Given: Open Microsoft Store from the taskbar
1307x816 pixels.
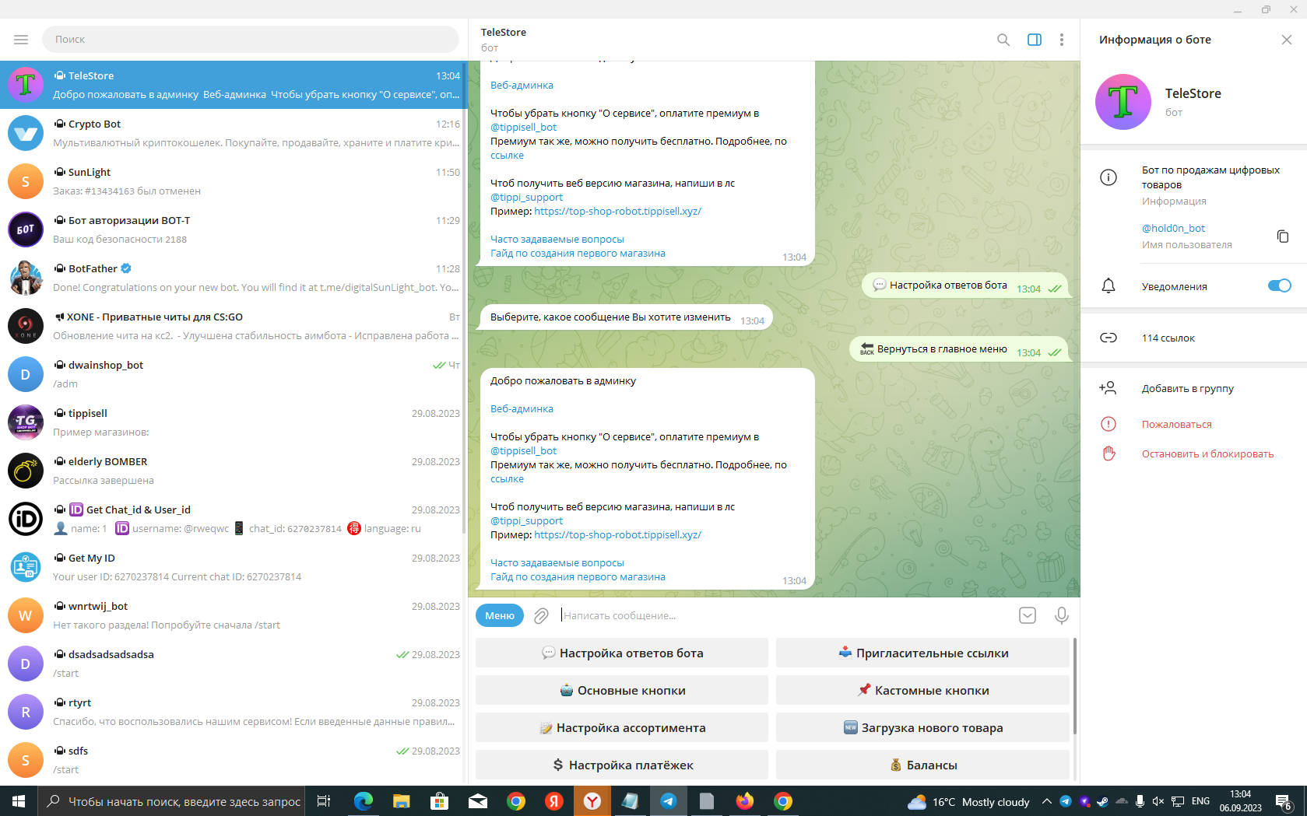Looking at the screenshot, I should 440,801.
